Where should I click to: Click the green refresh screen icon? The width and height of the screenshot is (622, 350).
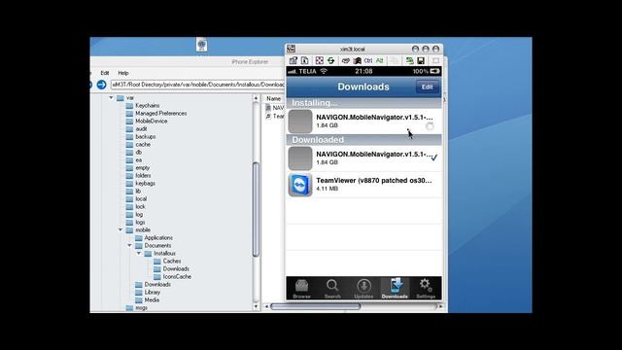pos(330,60)
